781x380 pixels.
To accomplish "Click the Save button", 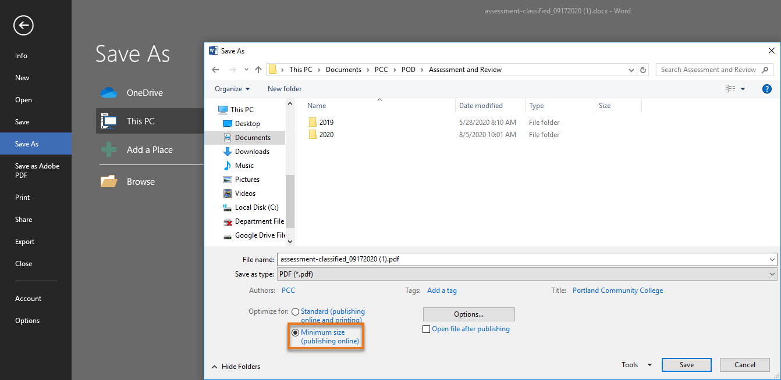I will pos(686,364).
